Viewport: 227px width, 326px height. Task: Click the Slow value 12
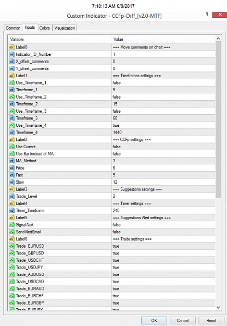pyautogui.click(x=115, y=182)
